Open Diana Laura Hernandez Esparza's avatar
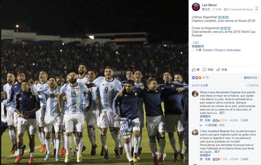The image size is (261, 165). coord(195,94)
